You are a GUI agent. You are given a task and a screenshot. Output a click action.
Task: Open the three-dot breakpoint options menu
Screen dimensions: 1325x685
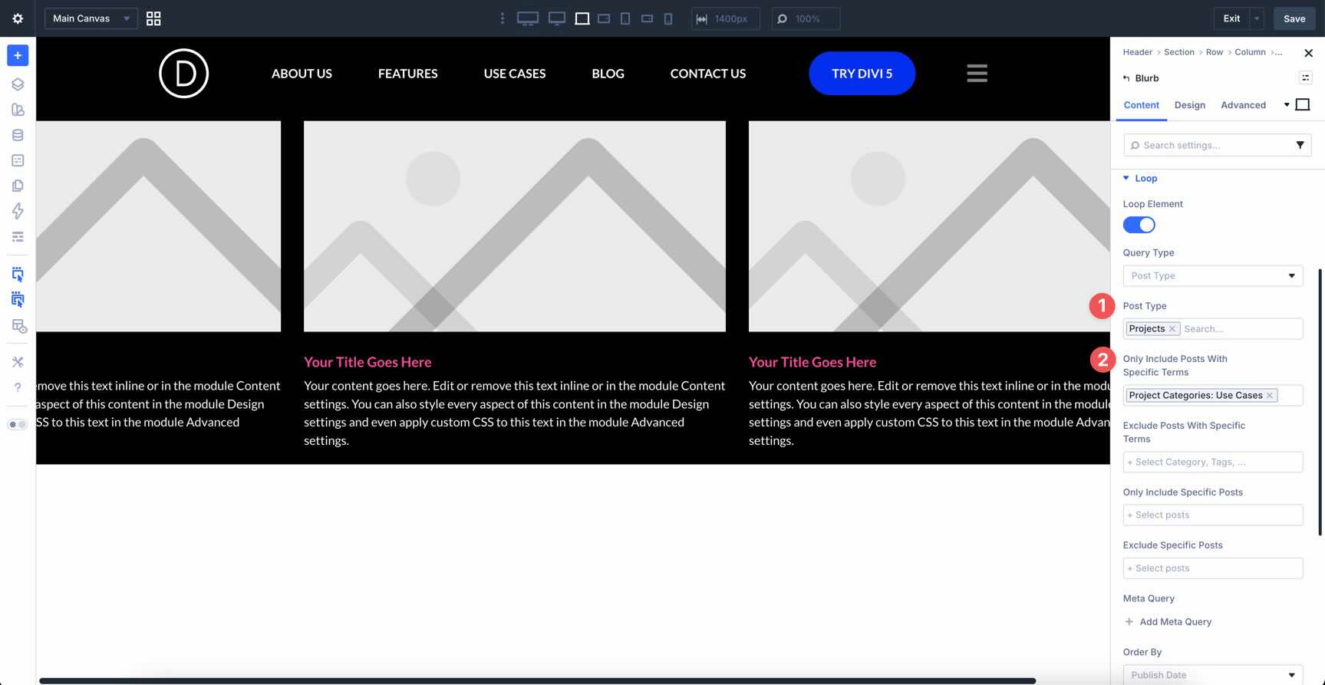pyautogui.click(x=503, y=18)
